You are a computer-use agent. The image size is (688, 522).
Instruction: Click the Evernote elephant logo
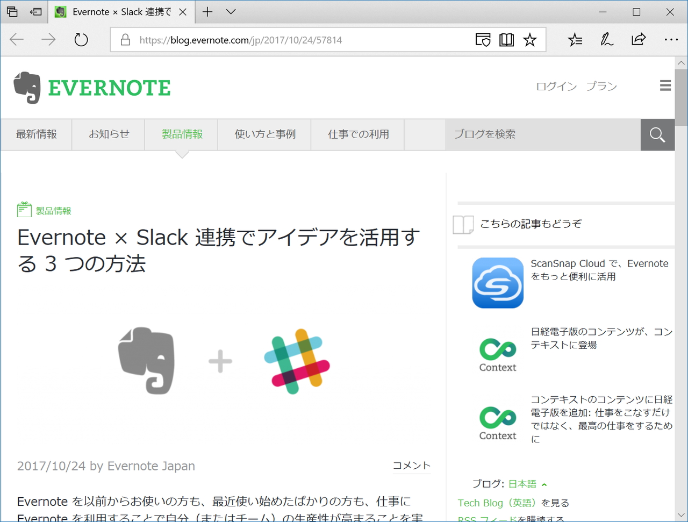pyautogui.click(x=27, y=86)
